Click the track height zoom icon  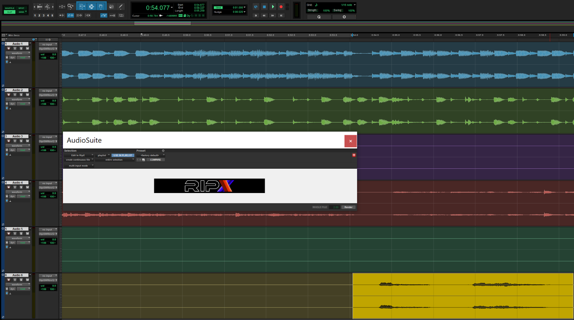tap(47, 6)
